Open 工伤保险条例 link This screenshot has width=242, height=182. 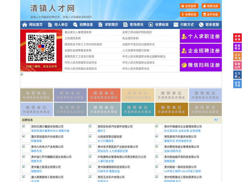point(73,38)
